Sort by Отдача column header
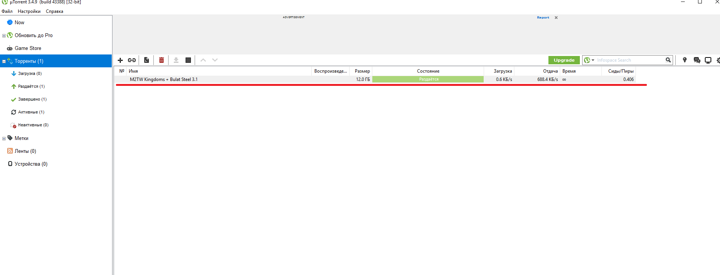The width and height of the screenshot is (720, 275). coord(537,71)
